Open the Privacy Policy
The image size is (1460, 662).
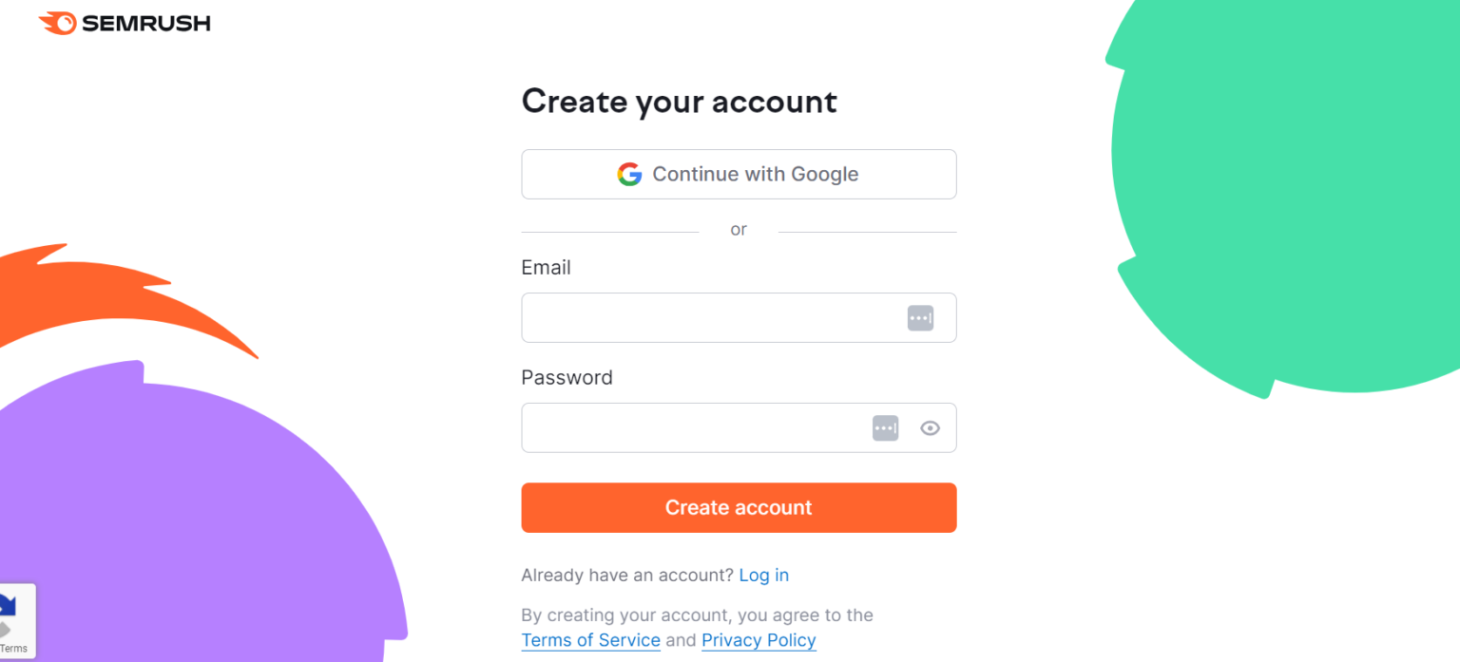759,640
